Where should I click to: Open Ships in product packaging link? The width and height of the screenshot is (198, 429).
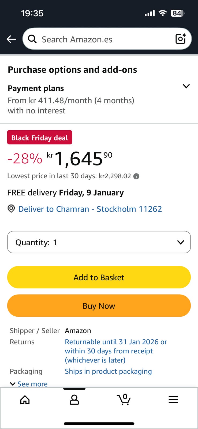pyautogui.click(x=108, y=371)
